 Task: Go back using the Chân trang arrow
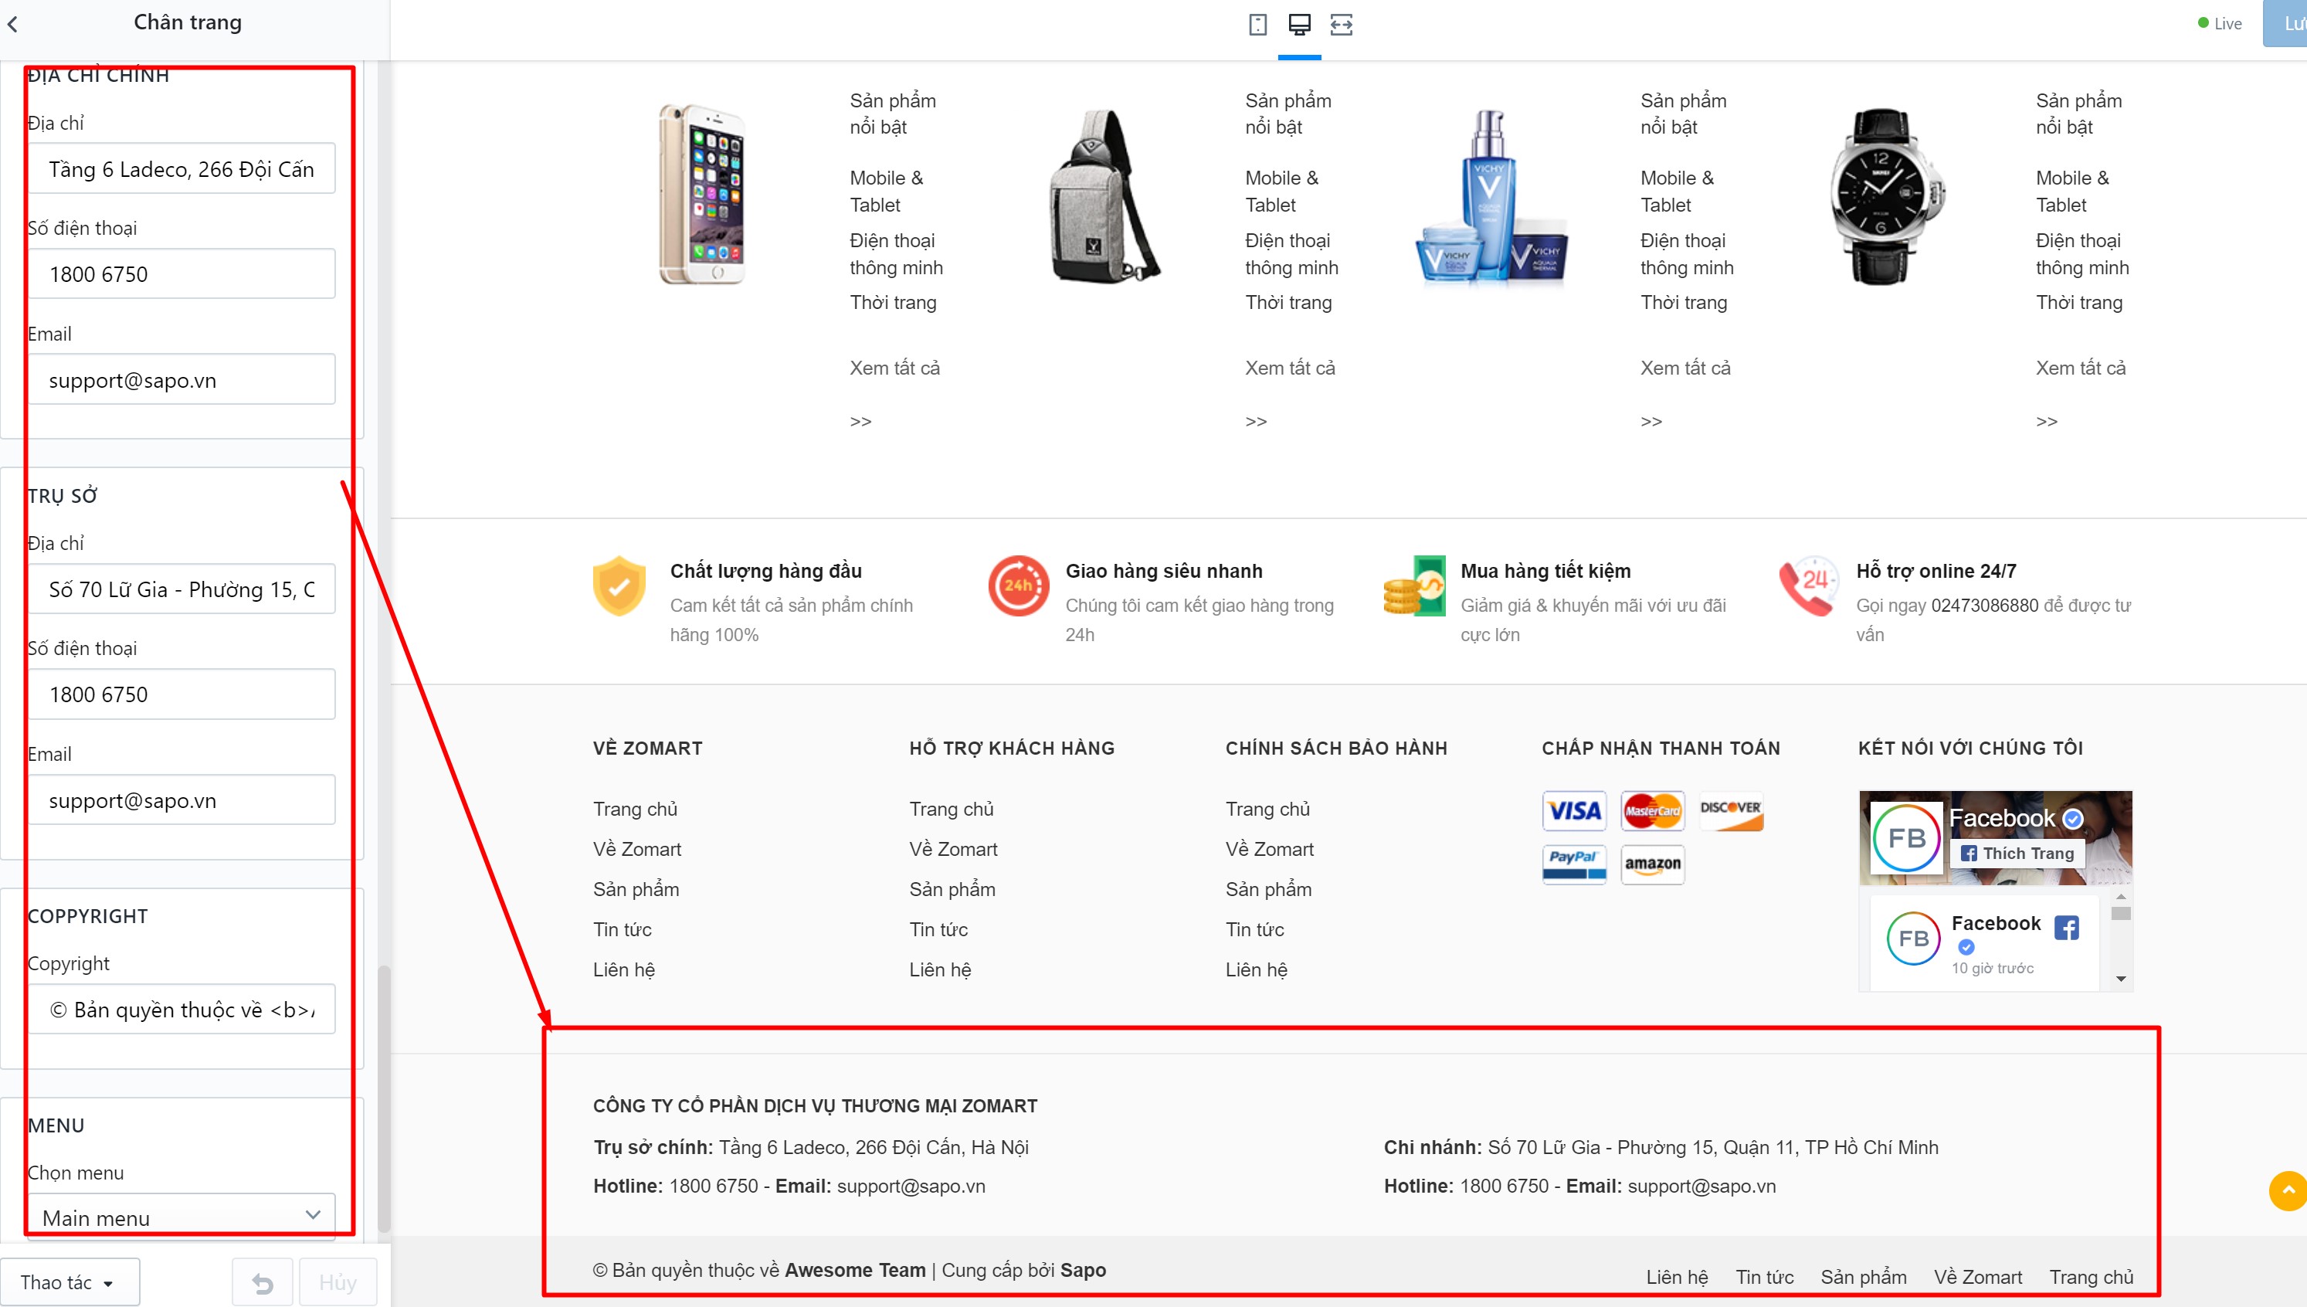click(x=12, y=24)
